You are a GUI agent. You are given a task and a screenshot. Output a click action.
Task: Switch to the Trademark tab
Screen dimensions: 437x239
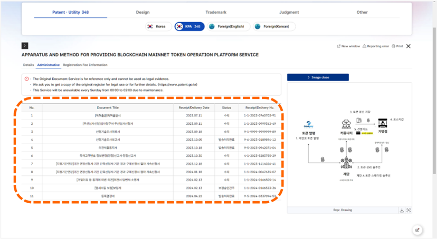tap(216, 12)
